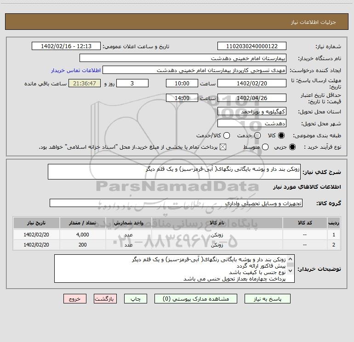Select the جزیی purchase type radio
354x342 pixels.
point(292,147)
